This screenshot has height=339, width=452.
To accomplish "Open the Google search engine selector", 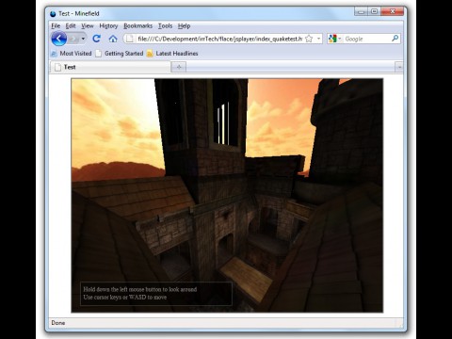I will tap(334, 39).
